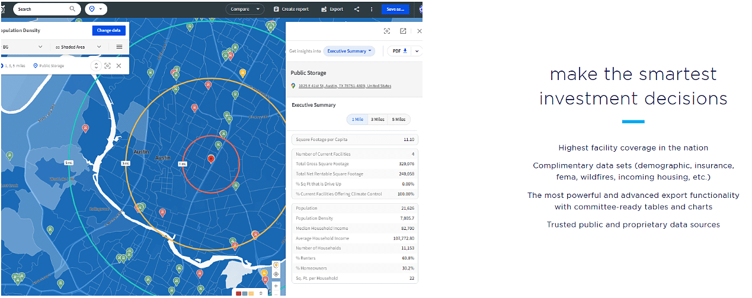
Task: Click the Sq. Ft. per Household row
Action: (x=355, y=278)
